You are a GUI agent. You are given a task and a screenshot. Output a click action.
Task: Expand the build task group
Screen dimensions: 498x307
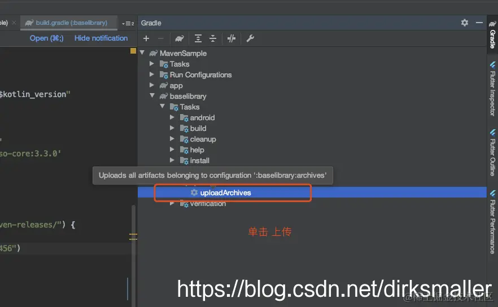tap(172, 128)
